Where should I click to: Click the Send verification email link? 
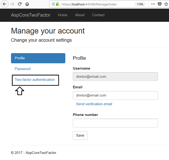(x=94, y=104)
